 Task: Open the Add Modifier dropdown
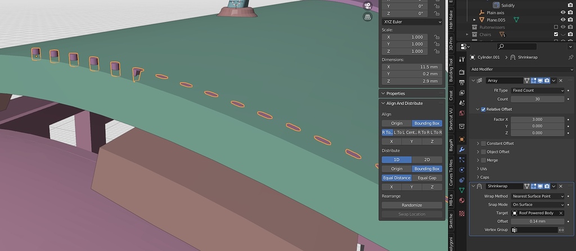[521, 69]
